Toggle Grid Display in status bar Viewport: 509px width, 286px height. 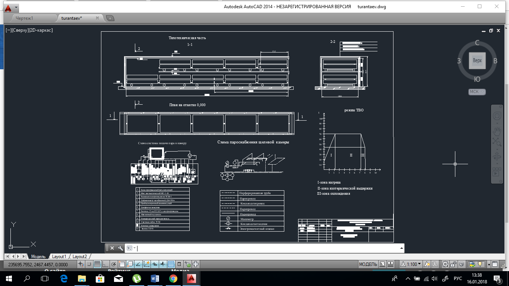[97, 264]
